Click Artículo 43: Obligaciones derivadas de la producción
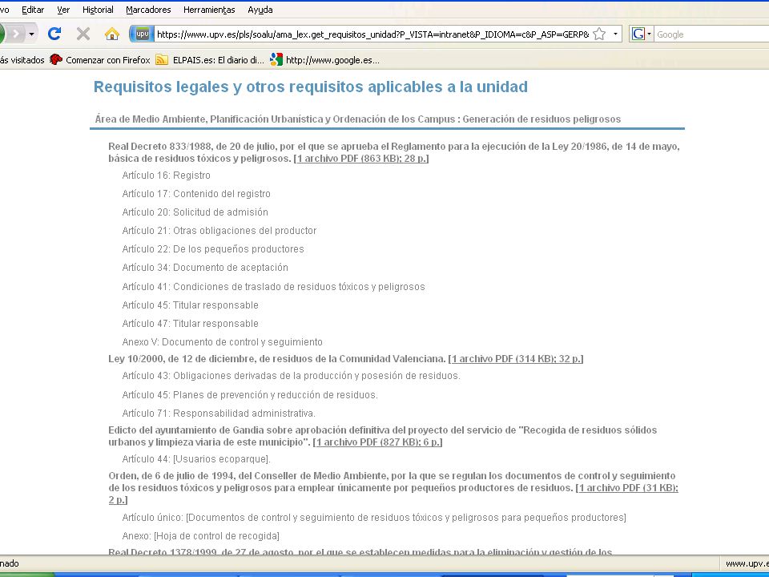Viewport: 769px width, 577px height. coord(292,376)
